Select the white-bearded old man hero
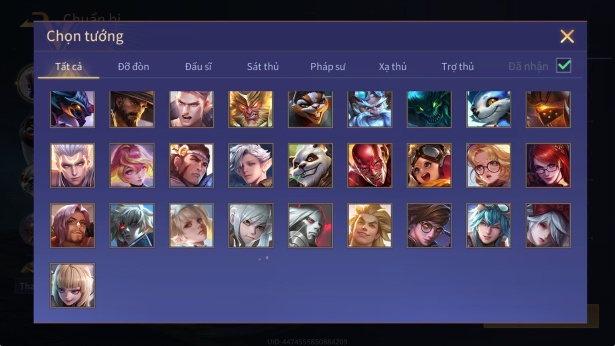Image resolution: width=615 pixels, height=346 pixels. [x=370, y=109]
